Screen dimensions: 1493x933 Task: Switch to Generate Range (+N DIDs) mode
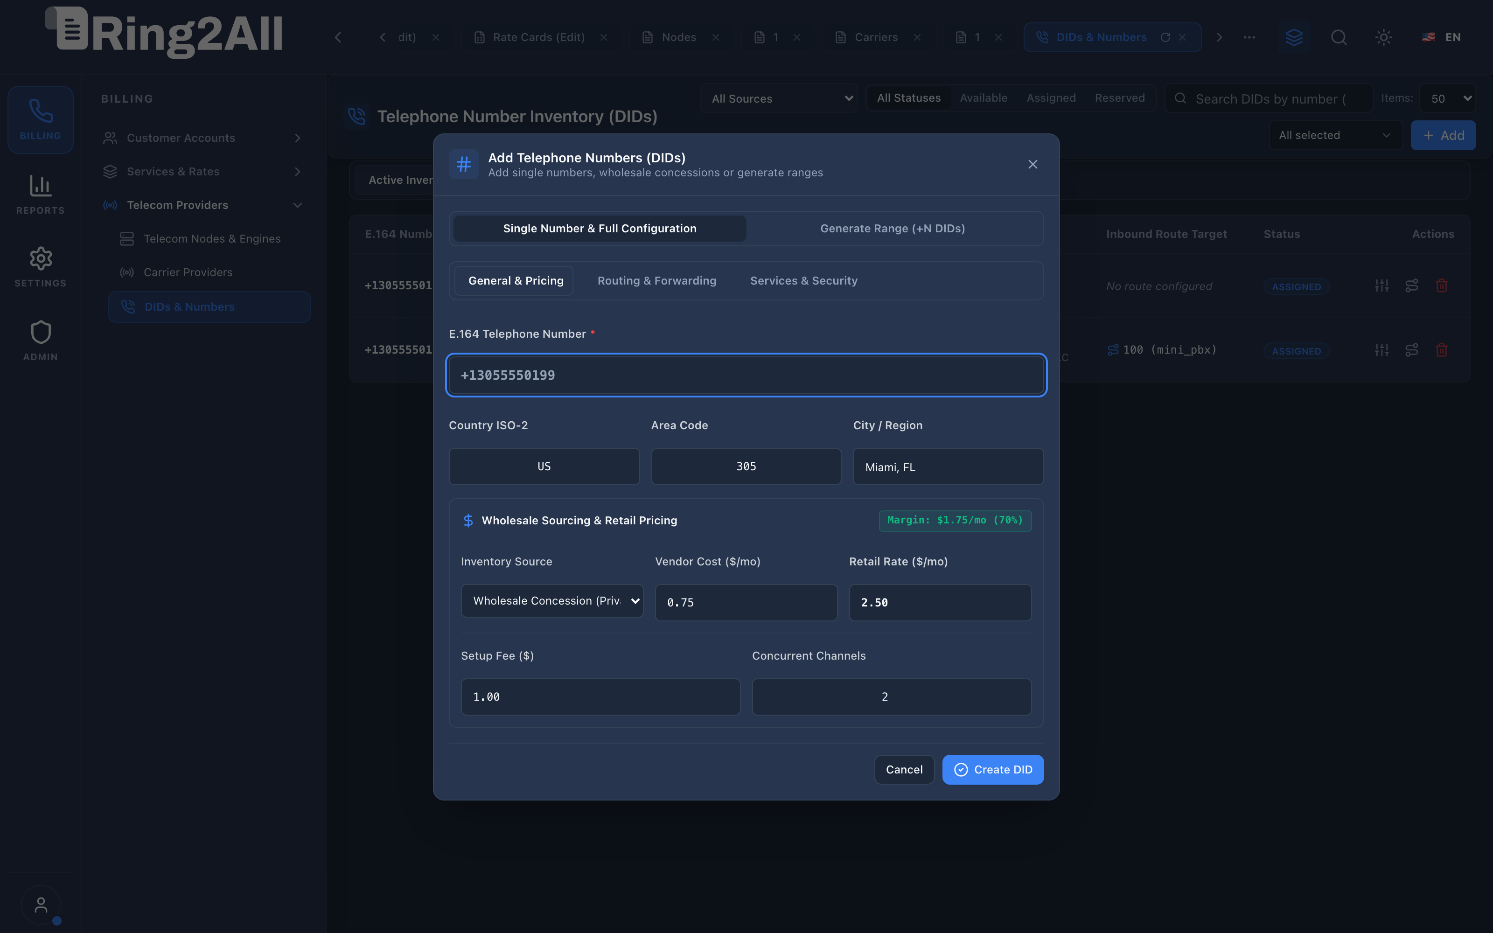click(892, 228)
